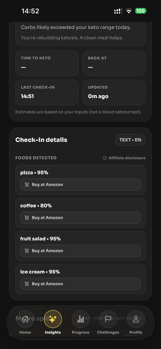Tap the Challenges flag icon
Viewport: 161px width, 349px height.
click(x=108, y=319)
